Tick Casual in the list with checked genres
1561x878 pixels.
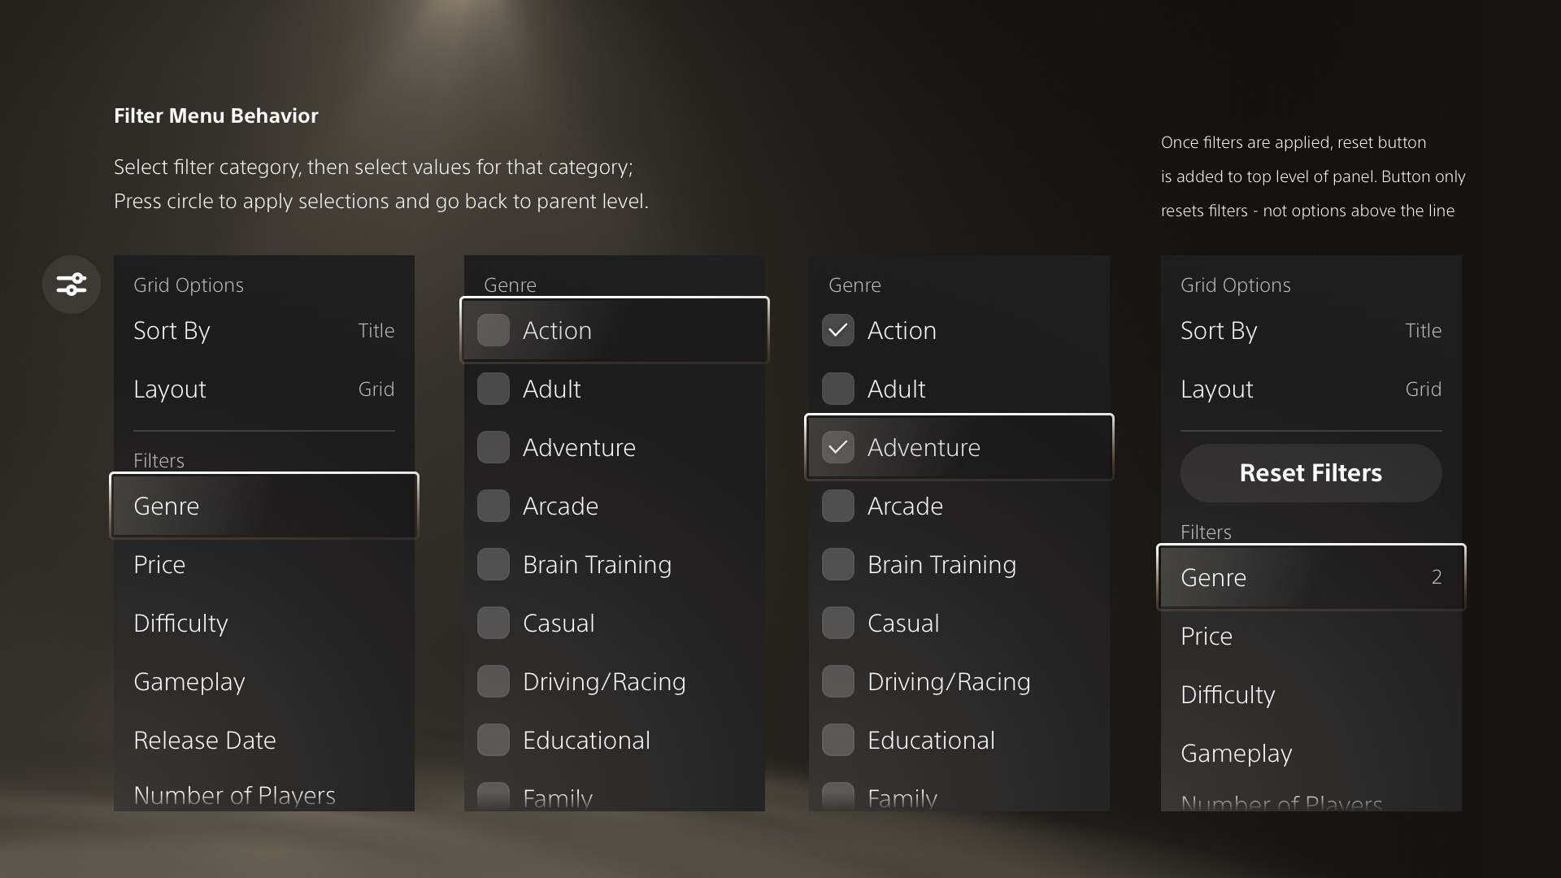(838, 624)
